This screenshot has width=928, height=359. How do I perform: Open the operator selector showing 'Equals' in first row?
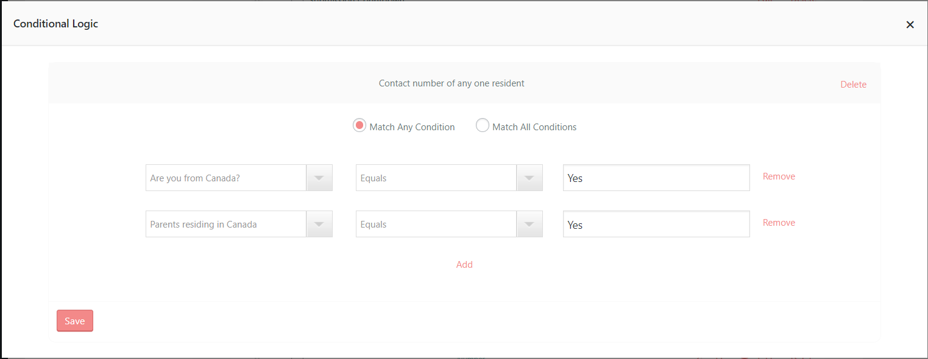pyautogui.click(x=436, y=177)
